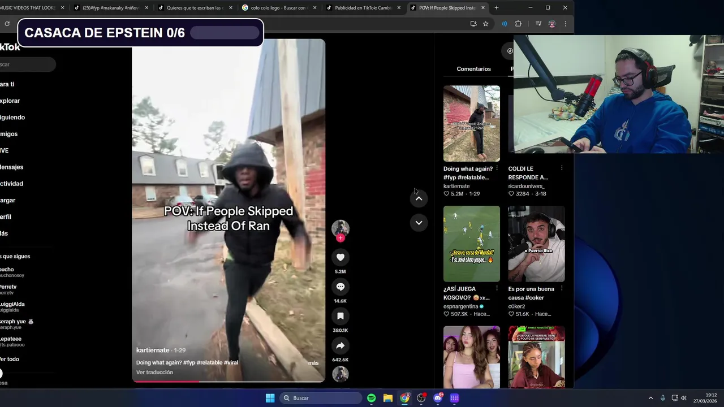This screenshot has height=407, width=724.
Task: Open options menu for 'COLDI LE RESPONDE' video
Action: point(562,168)
